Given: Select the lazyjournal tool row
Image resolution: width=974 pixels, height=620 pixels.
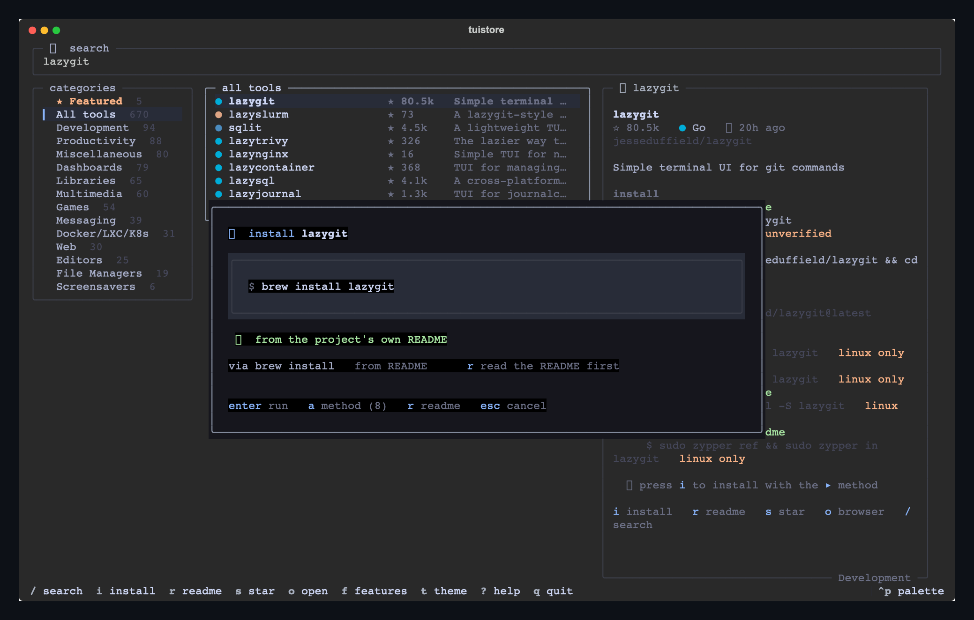Looking at the screenshot, I should click(x=397, y=194).
